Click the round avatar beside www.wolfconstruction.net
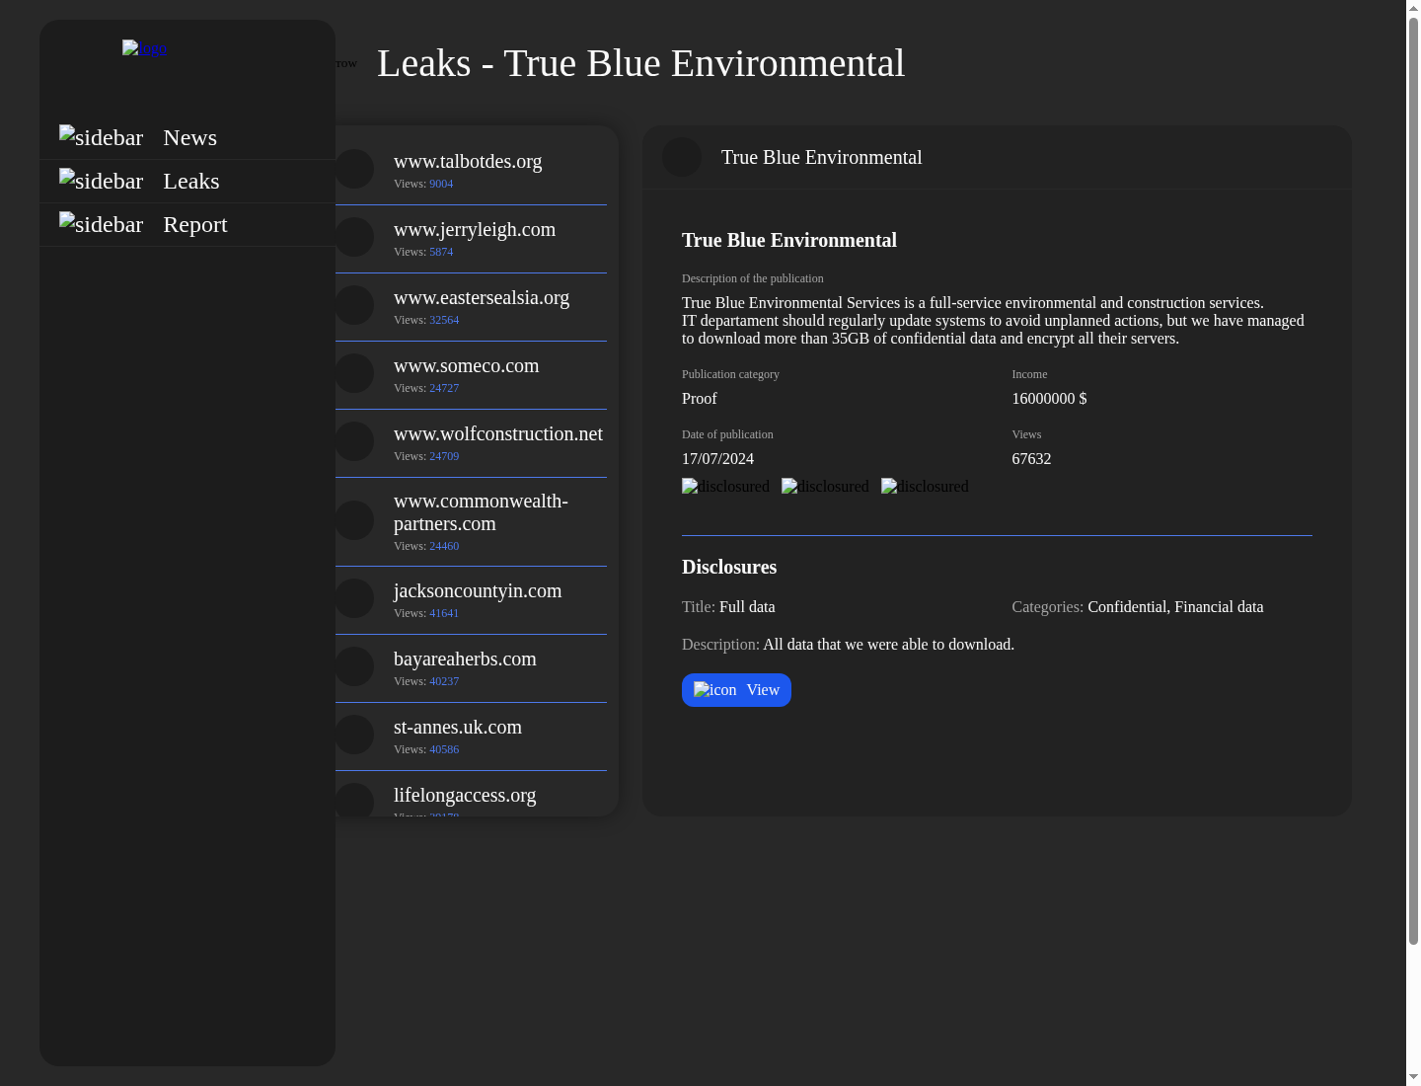Image resolution: width=1421 pixels, height=1086 pixels. point(354,441)
